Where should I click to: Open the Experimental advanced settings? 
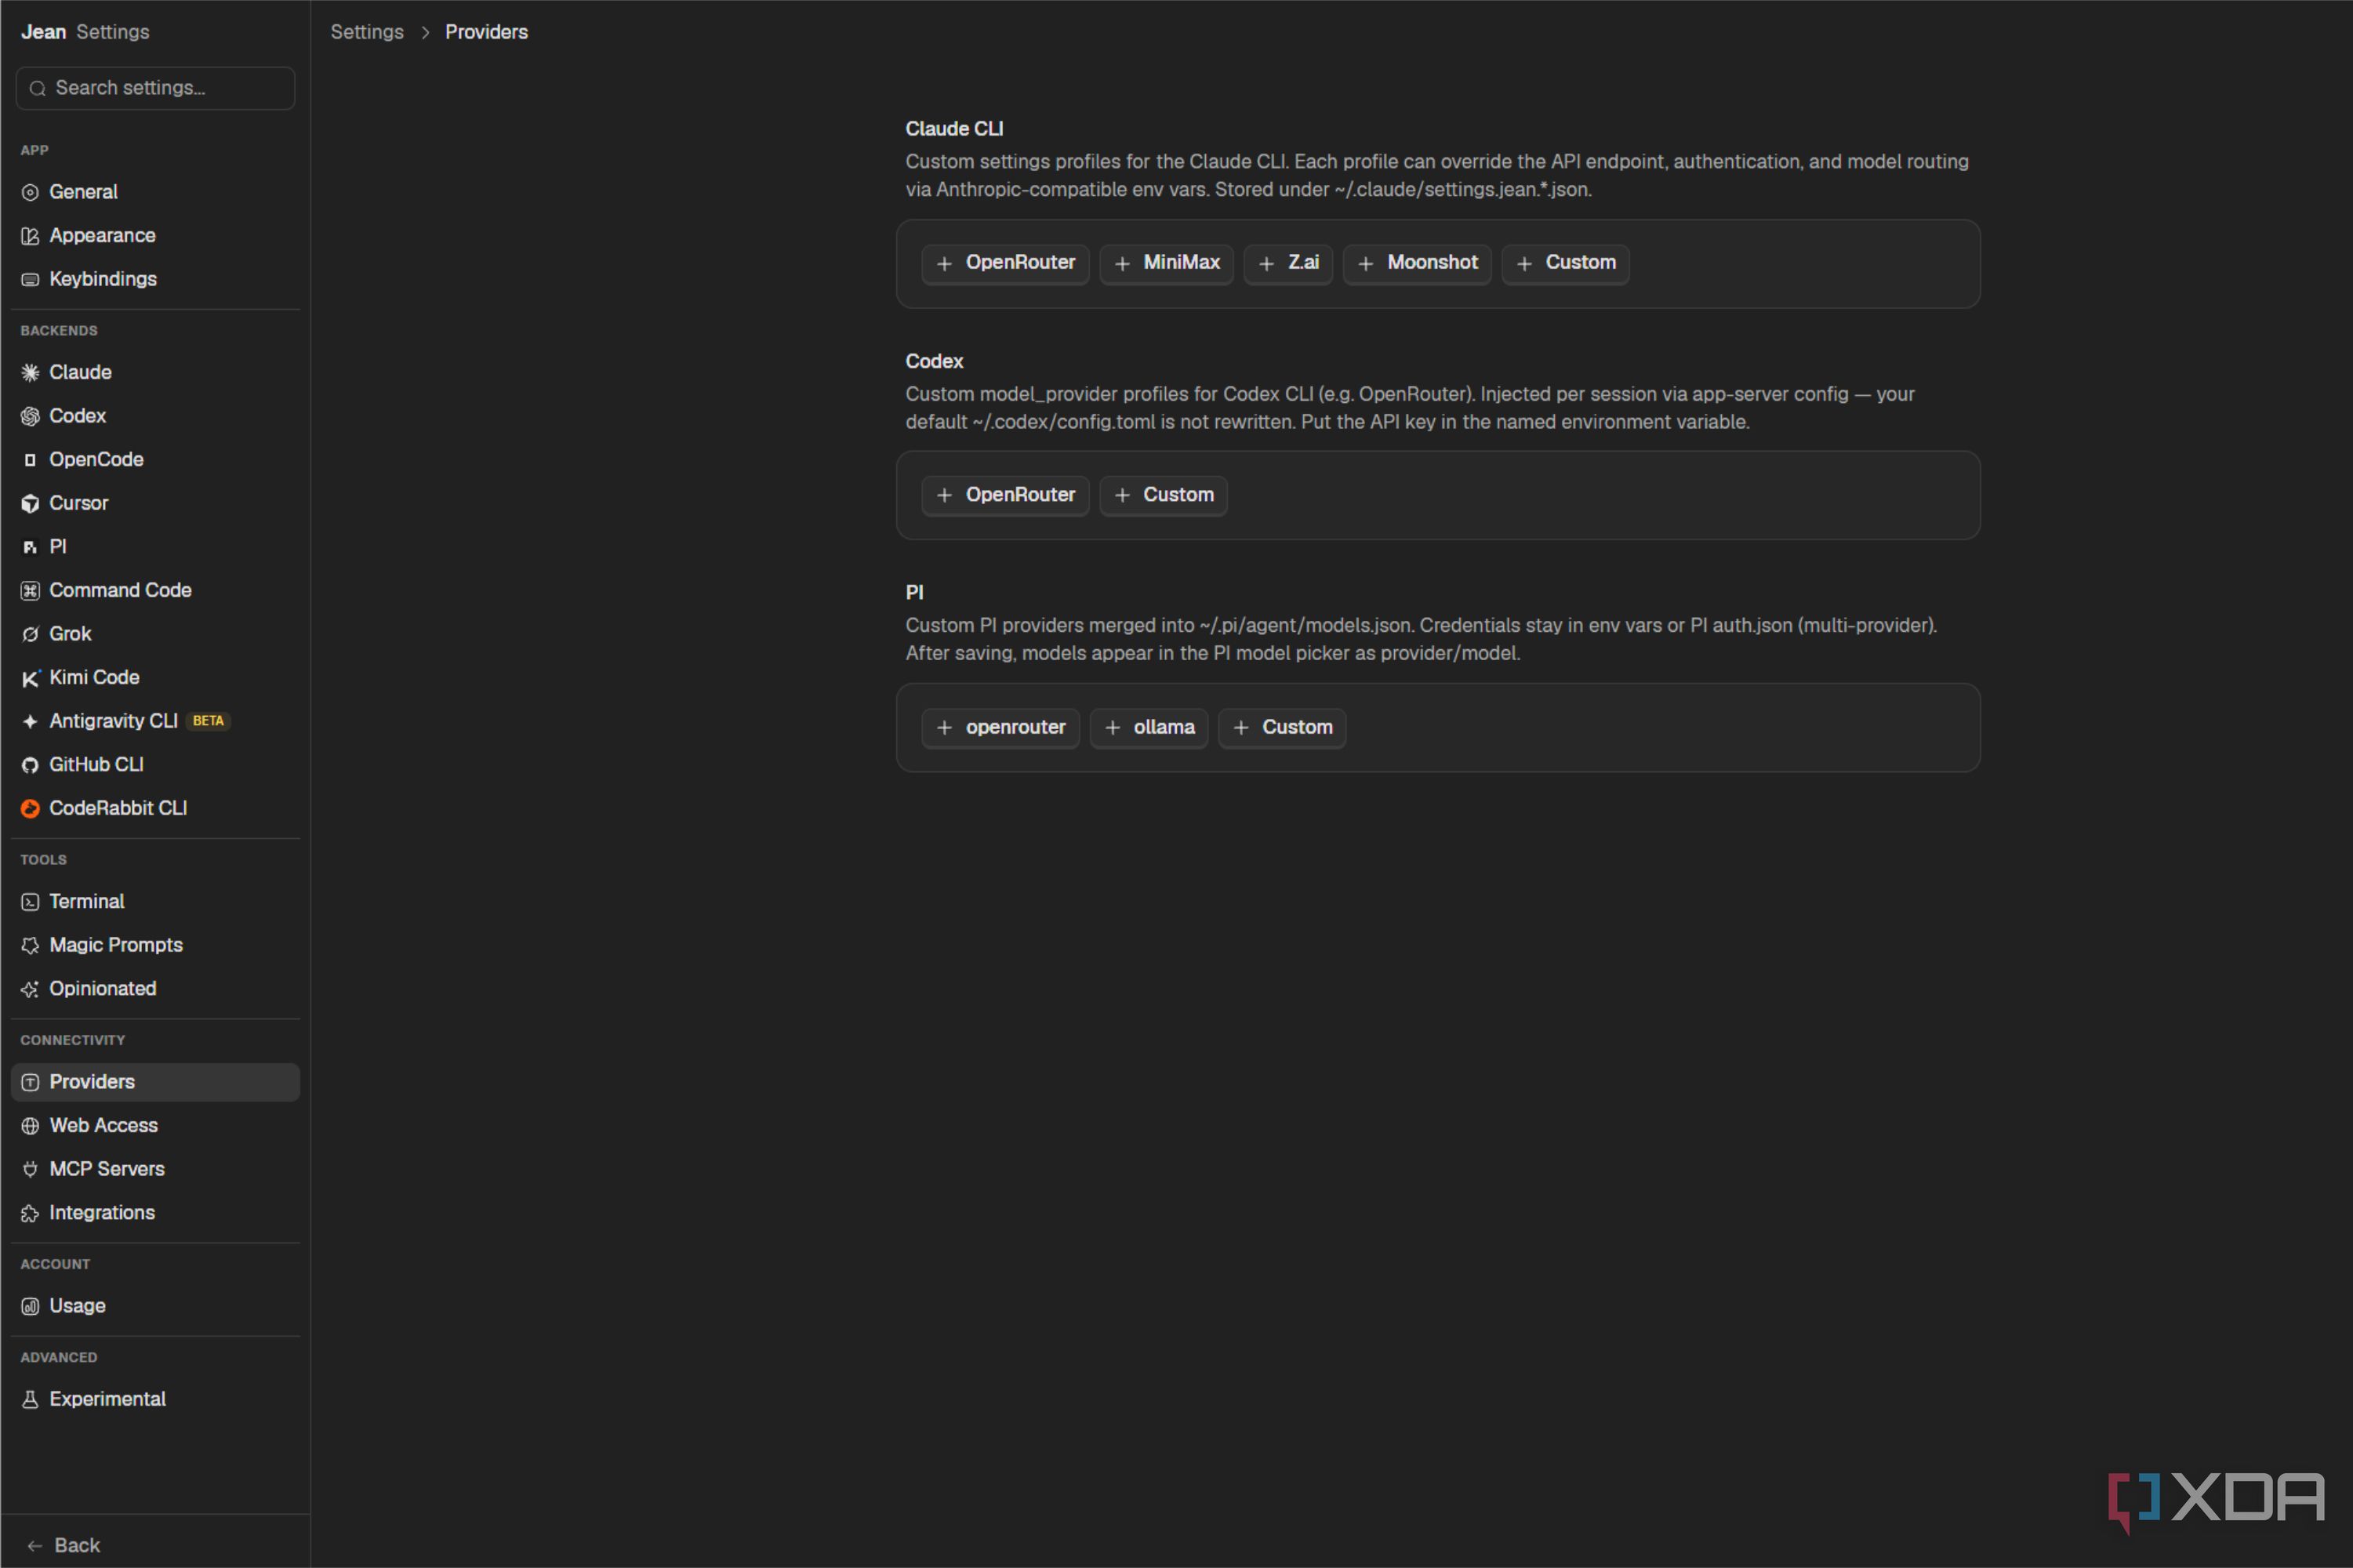coord(155,1399)
